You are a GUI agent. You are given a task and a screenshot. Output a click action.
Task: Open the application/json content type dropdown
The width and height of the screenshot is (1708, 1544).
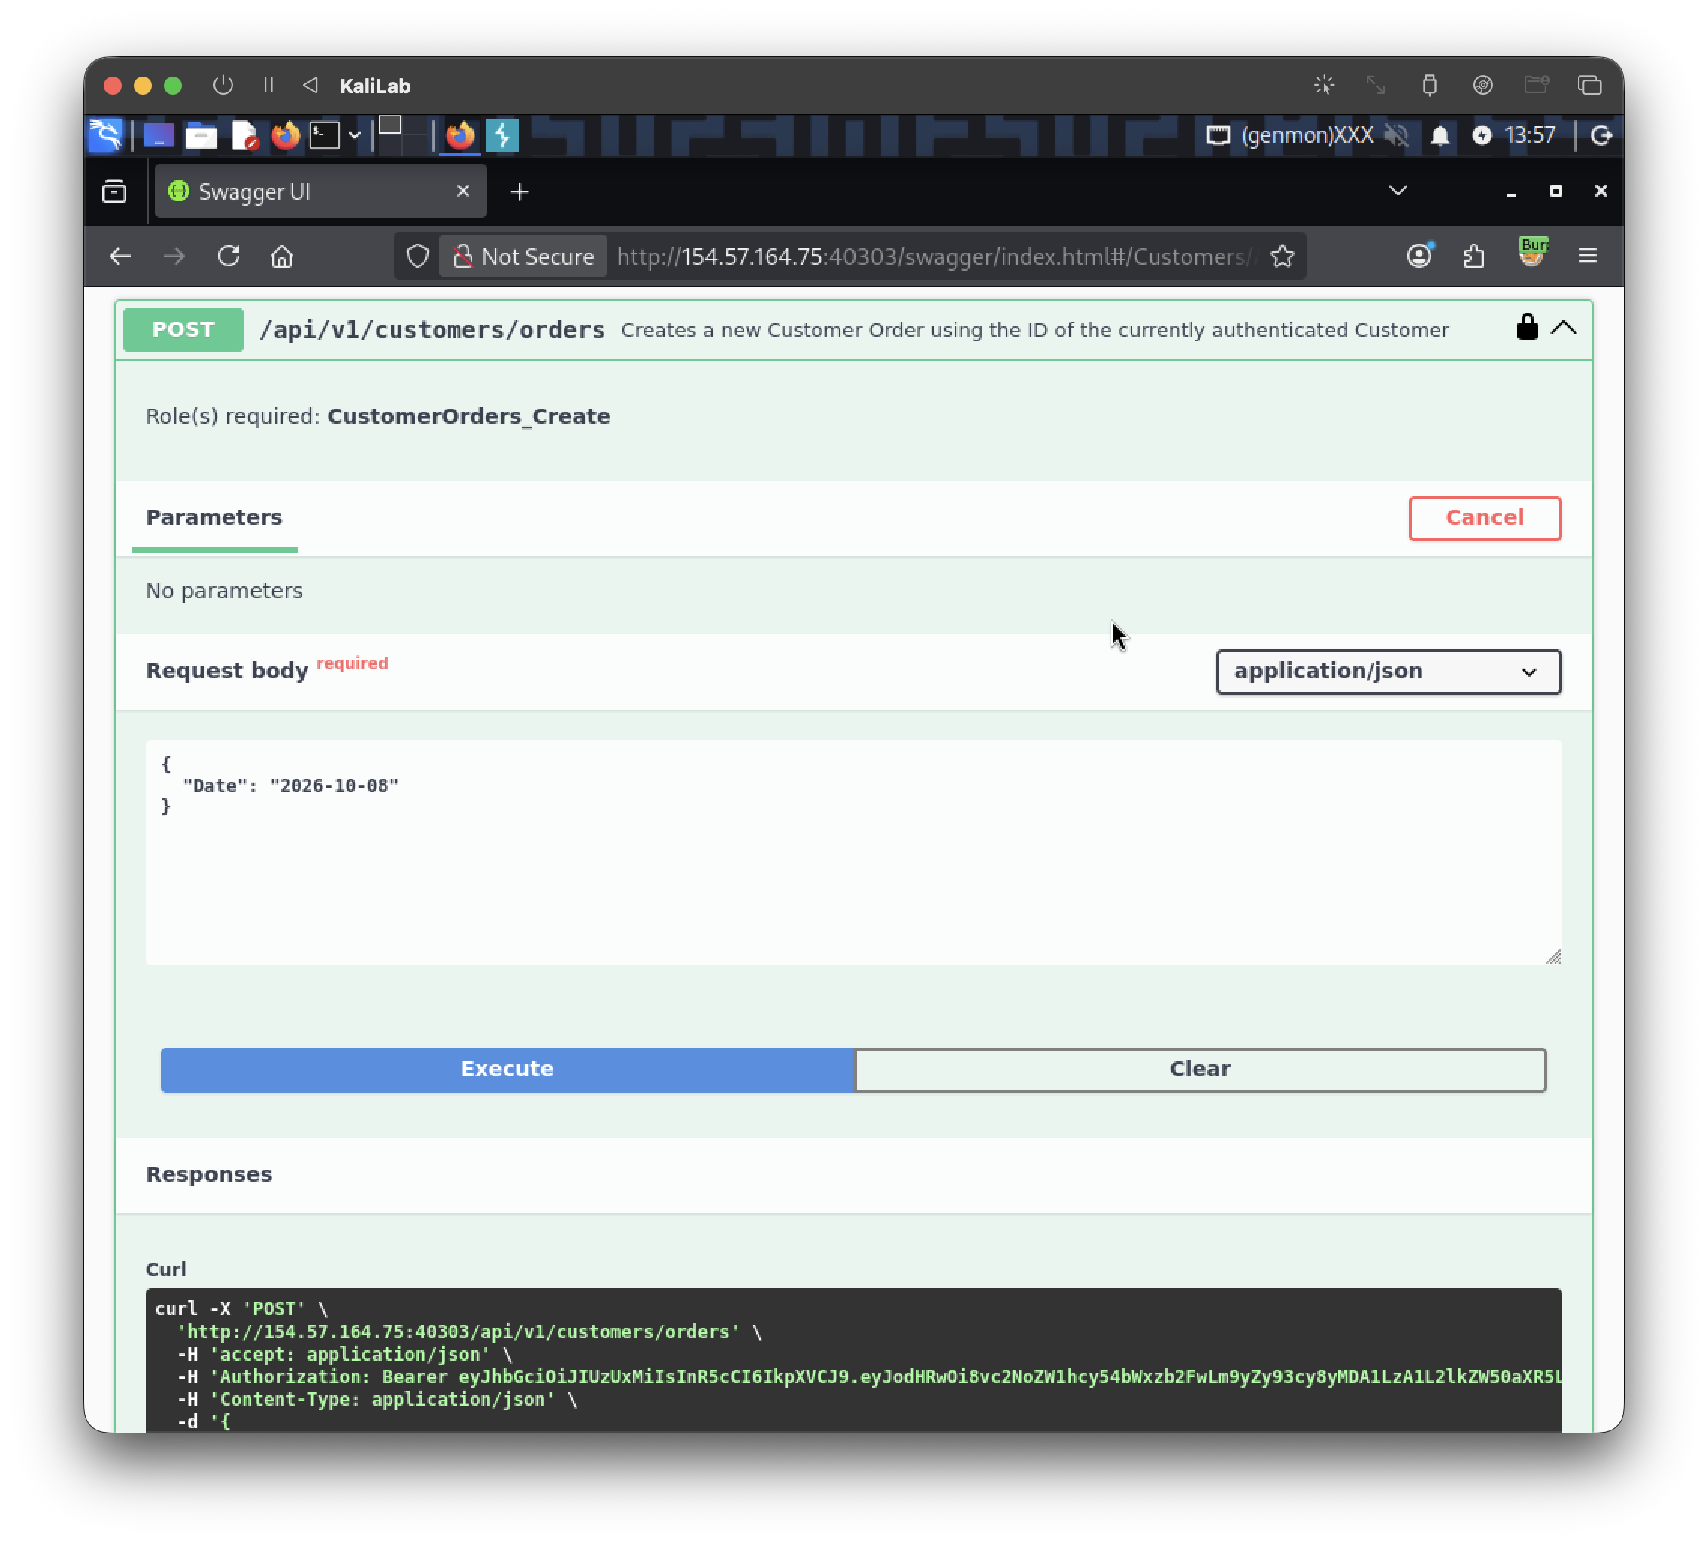1388,671
